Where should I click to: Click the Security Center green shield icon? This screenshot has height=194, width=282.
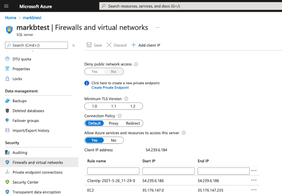[7, 182]
